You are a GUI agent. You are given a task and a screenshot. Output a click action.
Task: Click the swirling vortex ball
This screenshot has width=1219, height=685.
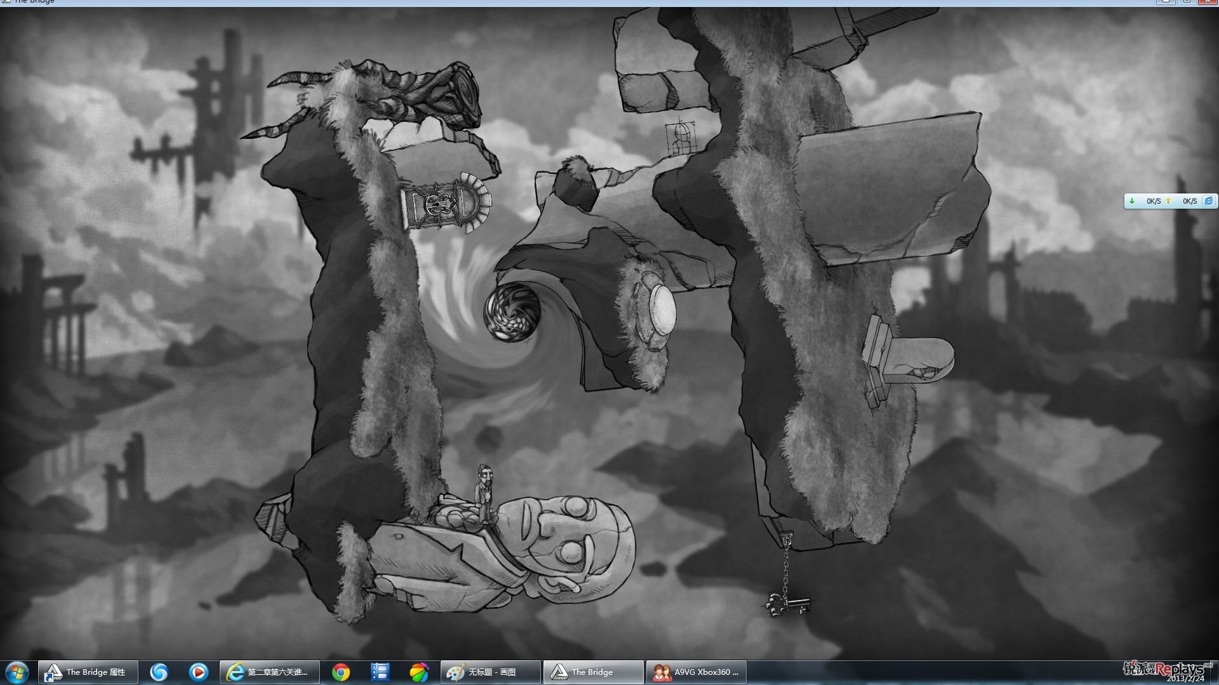click(x=512, y=313)
